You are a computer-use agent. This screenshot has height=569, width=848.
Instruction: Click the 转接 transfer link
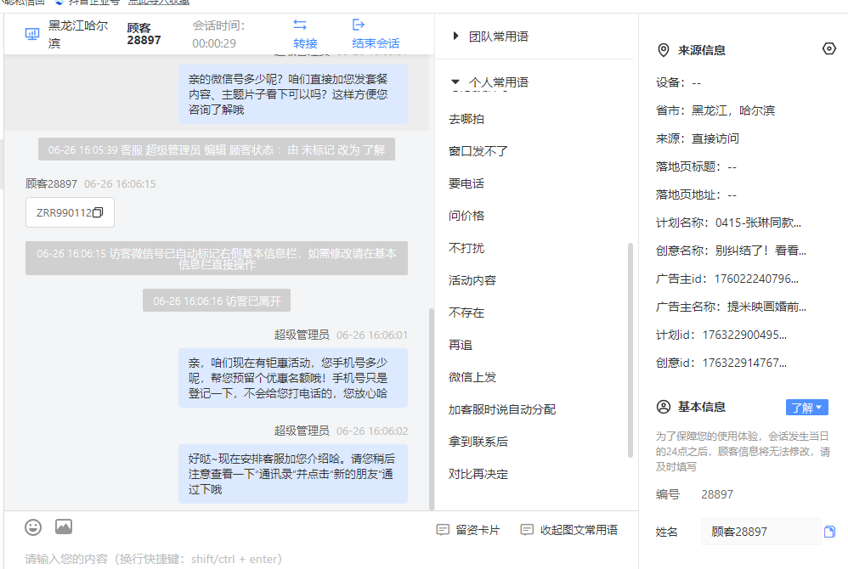tap(305, 44)
